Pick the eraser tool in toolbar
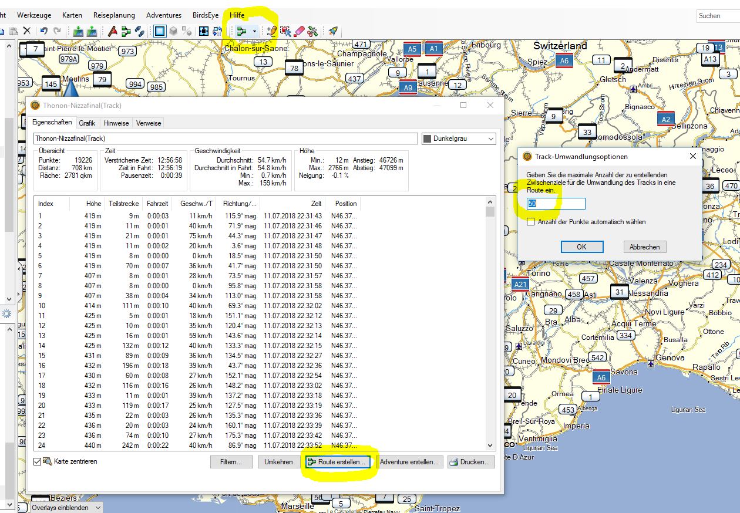Viewport: 740px width, 513px height. [x=300, y=31]
